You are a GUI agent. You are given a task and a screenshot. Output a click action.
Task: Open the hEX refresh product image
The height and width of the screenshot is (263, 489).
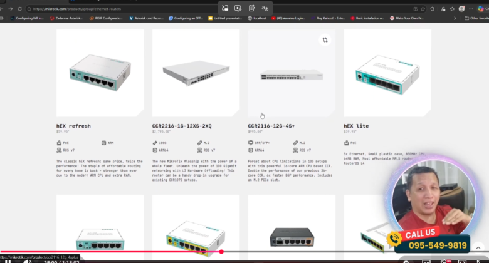[100, 73]
